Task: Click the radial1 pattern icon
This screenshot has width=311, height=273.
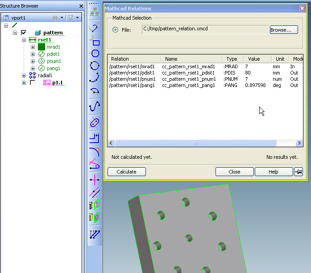Action: pos(32,75)
